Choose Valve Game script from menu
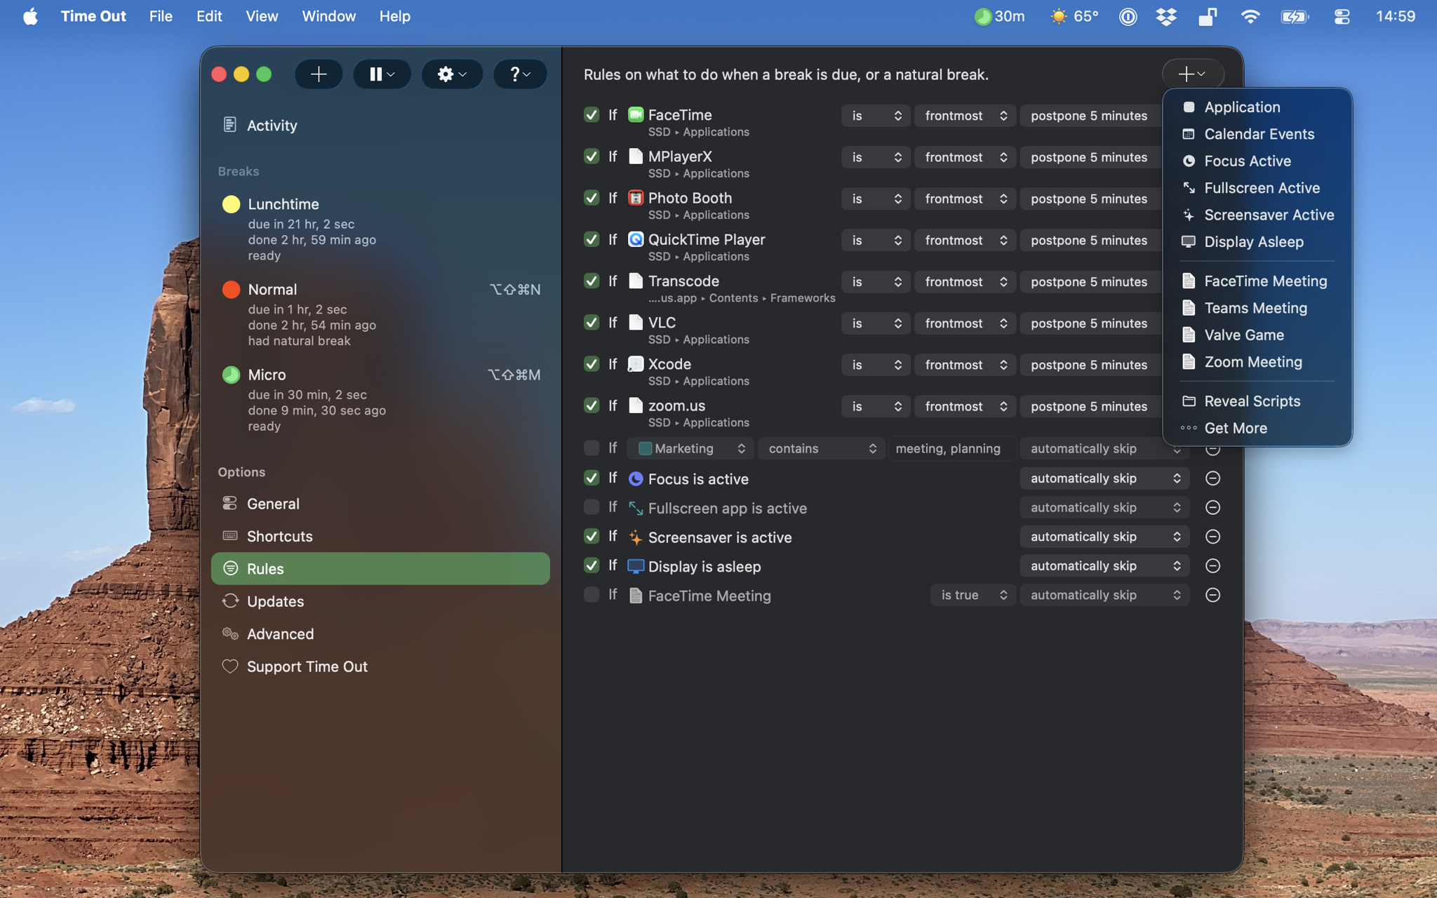 tap(1257, 335)
